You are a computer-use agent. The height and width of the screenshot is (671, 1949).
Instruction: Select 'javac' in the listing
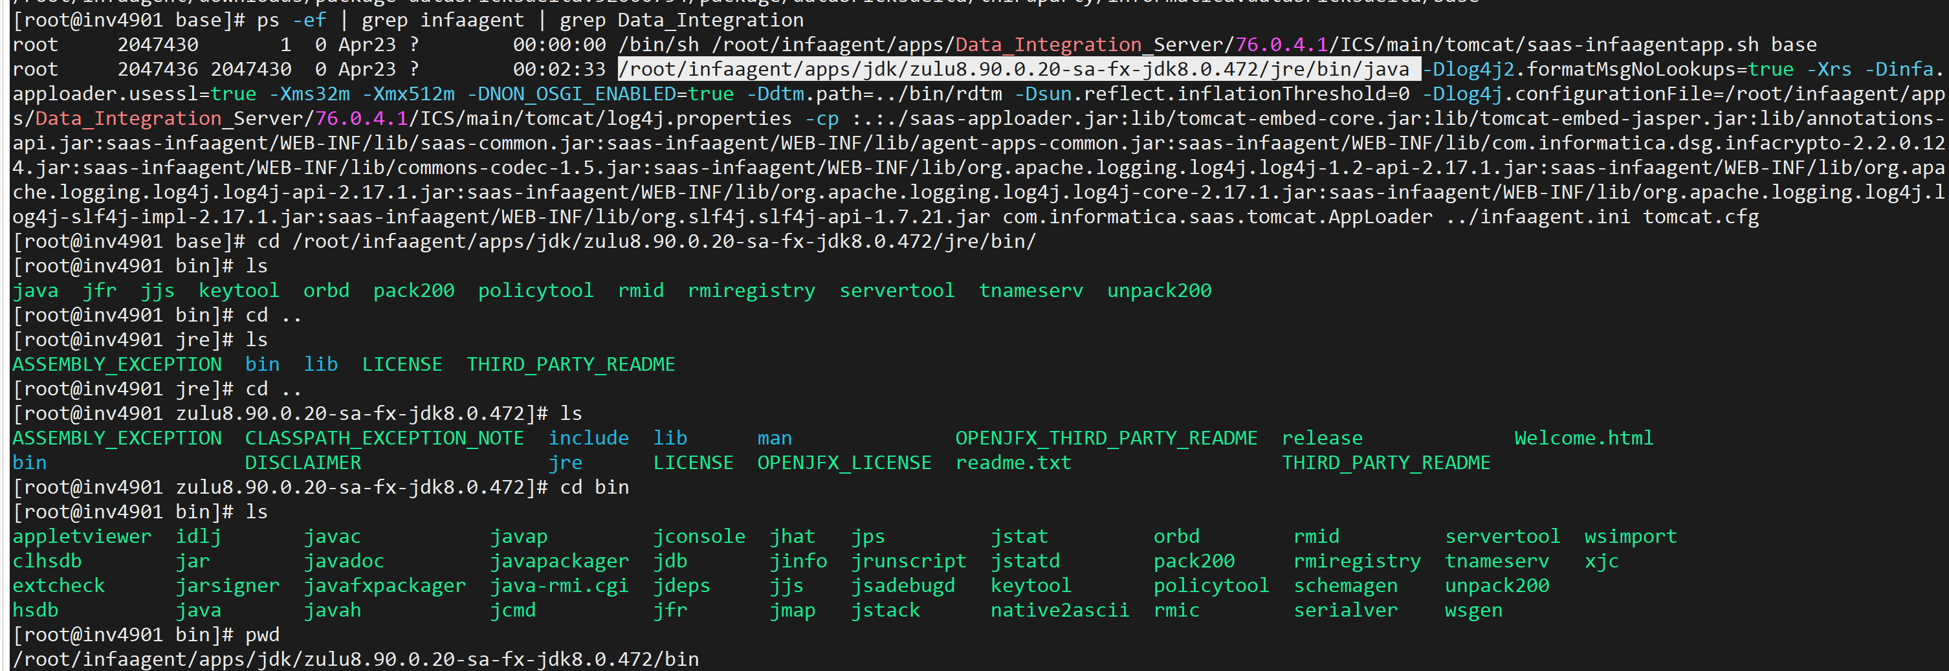(x=332, y=536)
